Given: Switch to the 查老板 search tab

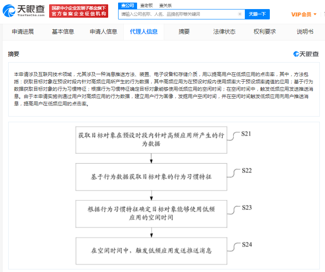Looking at the screenshot, I should click(x=146, y=5).
